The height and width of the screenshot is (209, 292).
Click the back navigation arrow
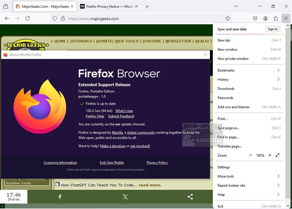coord(7,18)
